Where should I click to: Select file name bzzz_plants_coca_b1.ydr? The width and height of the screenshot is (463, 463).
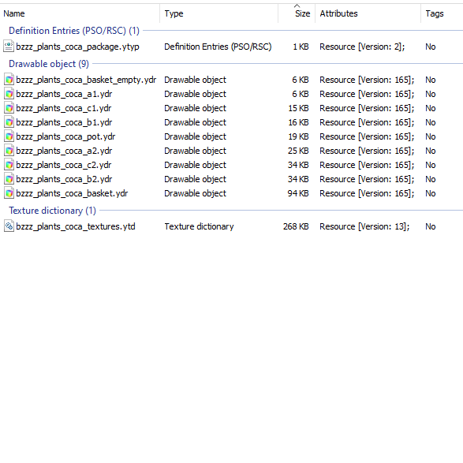[64, 122]
